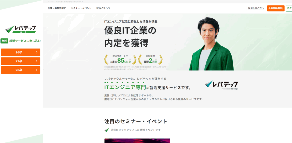
Task: Click the ログイン button at top right
Action: tap(289, 8)
